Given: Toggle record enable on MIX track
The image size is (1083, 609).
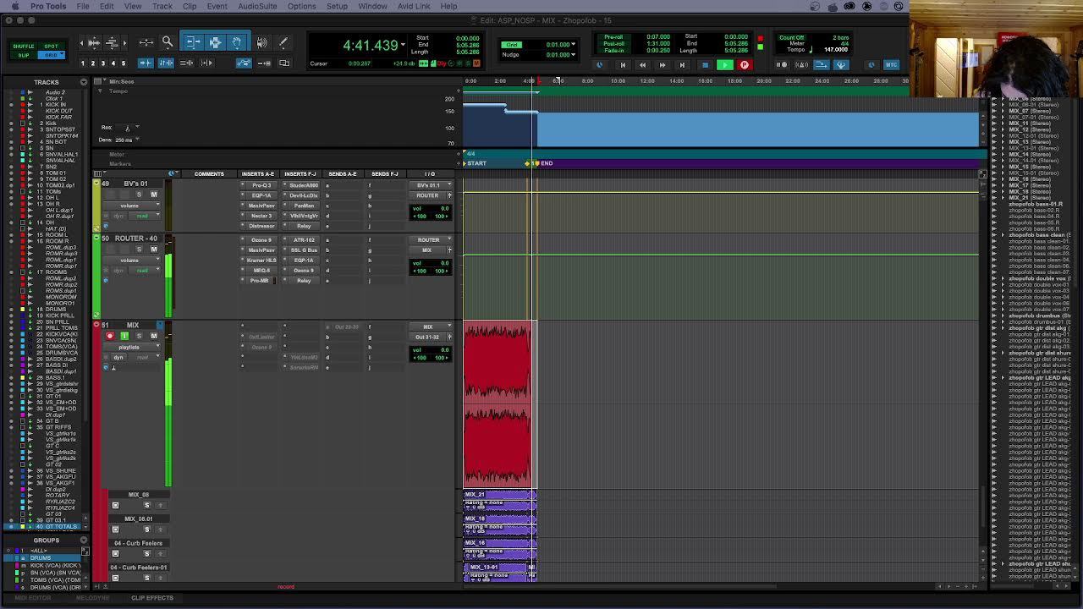Looking at the screenshot, I should tap(110, 336).
